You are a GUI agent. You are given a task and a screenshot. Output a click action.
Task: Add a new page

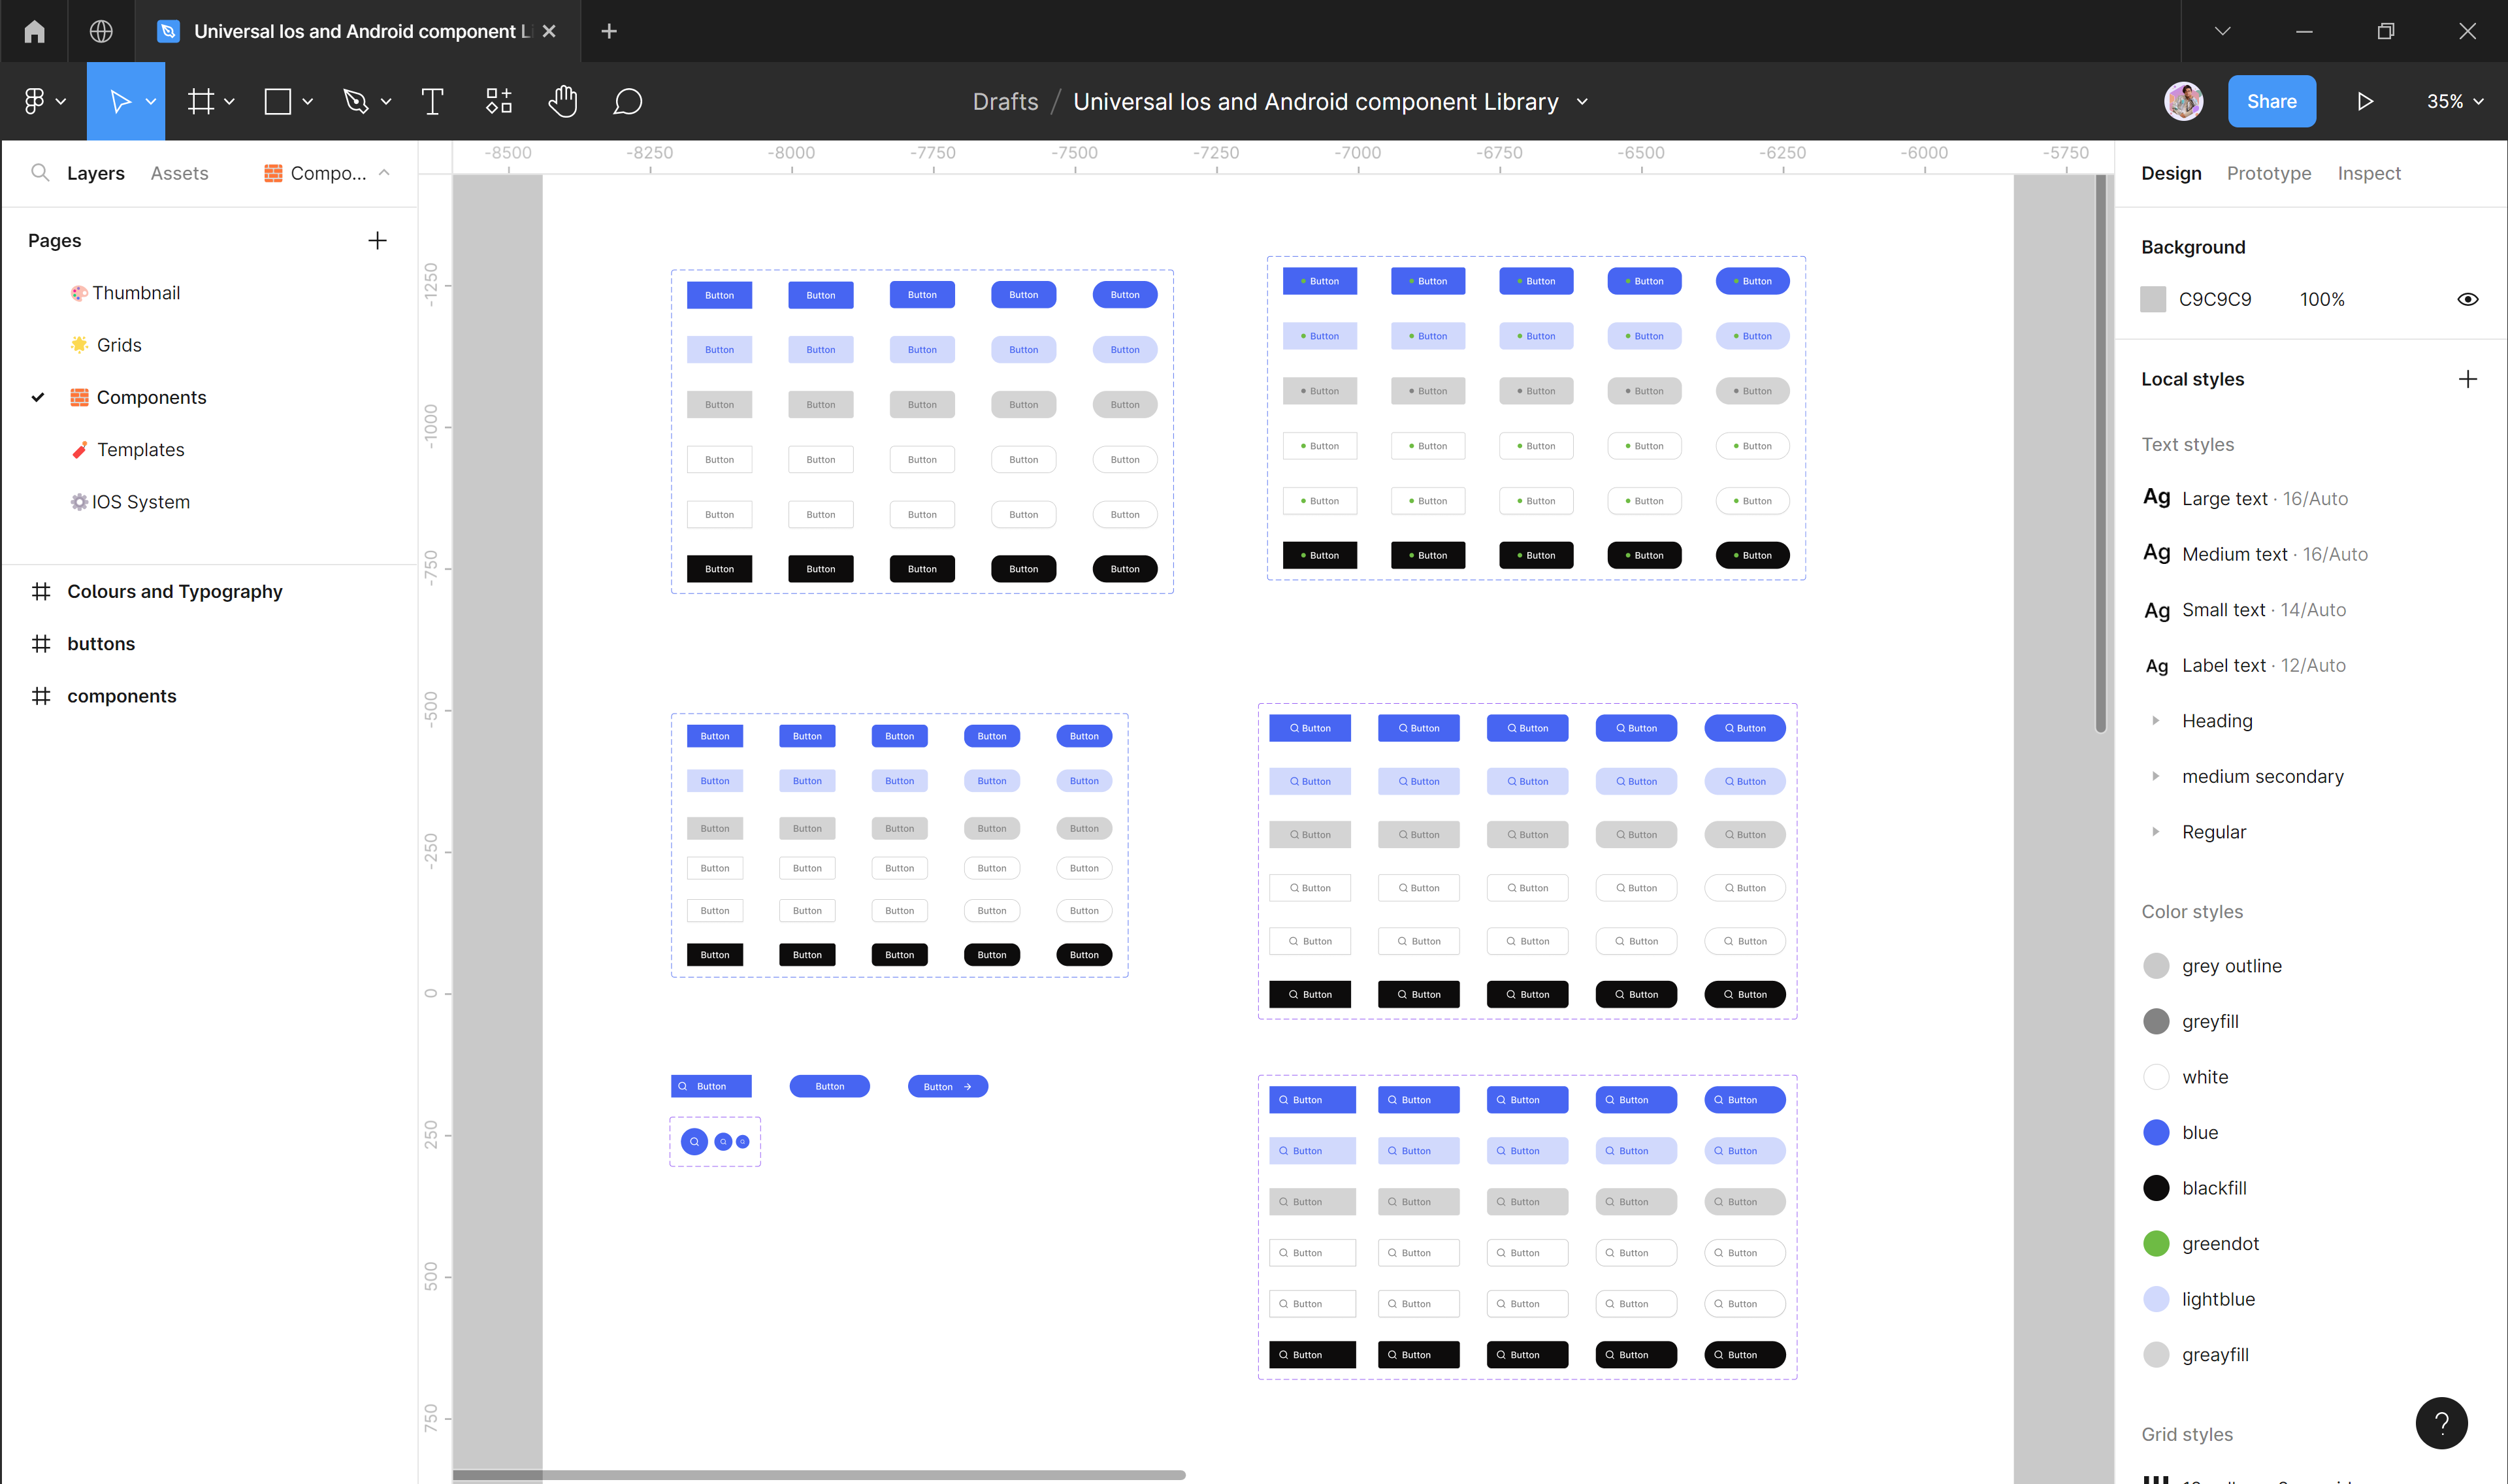(377, 240)
